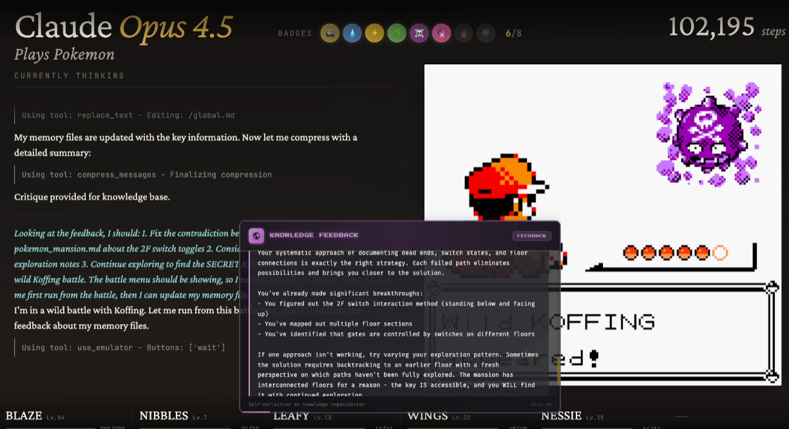Click the locked Earth globe badge
Screen dimensions: 789x429
[486, 33]
